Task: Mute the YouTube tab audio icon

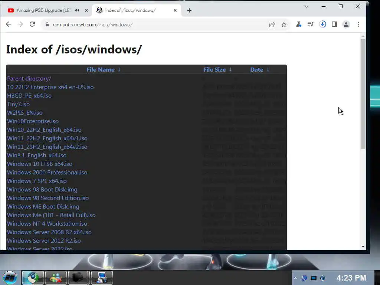Action: (x=77, y=10)
